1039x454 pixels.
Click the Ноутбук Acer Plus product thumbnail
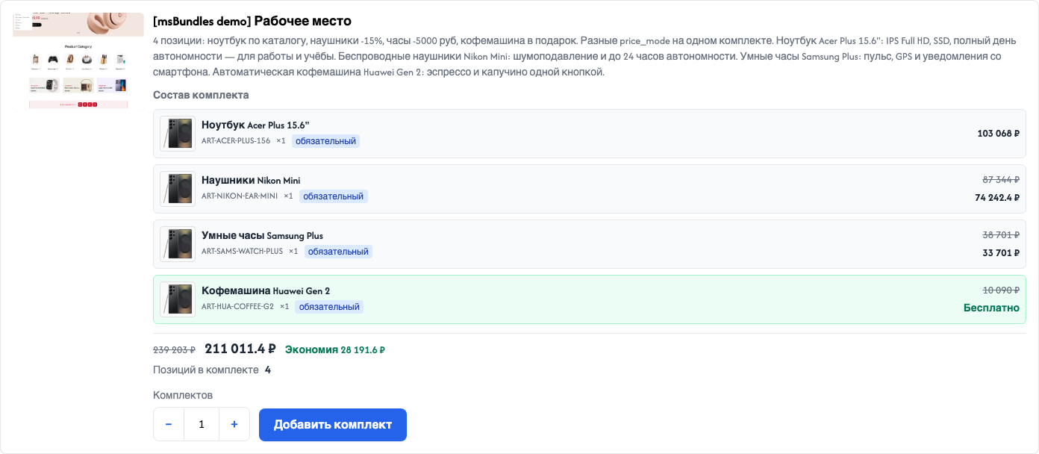(x=178, y=134)
